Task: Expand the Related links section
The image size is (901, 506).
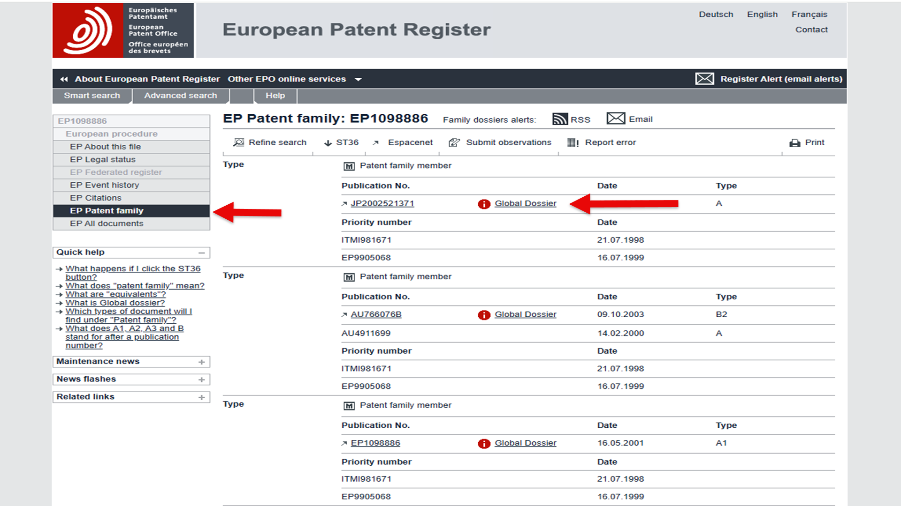Action: tap(202, 397)
